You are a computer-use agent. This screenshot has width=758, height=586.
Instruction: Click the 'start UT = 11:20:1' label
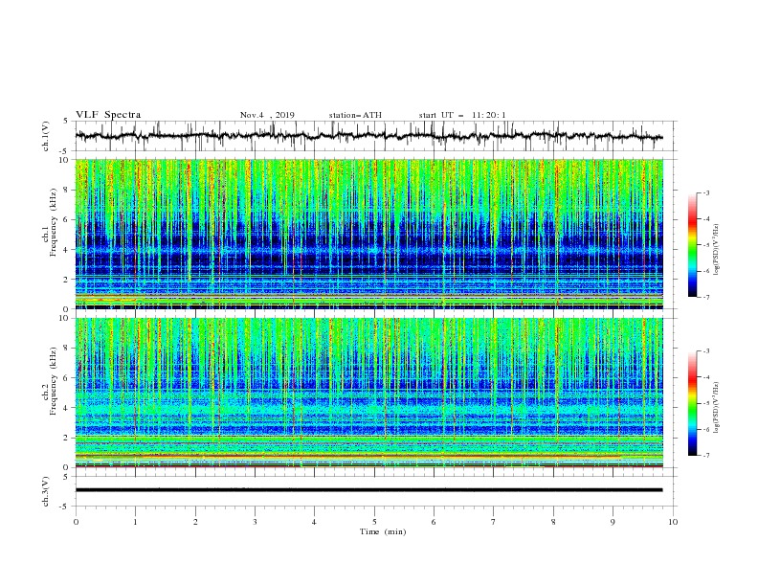coord(462,115)
